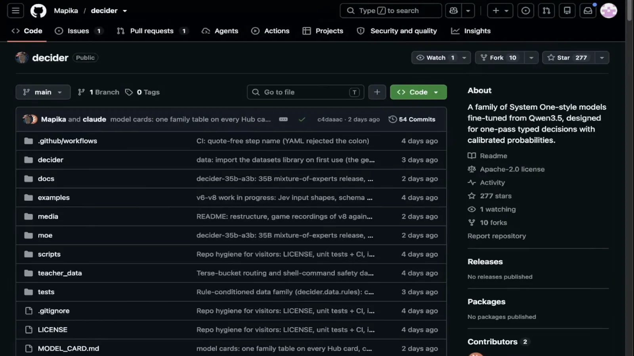Click the docs folder icon
Image resolution: width=634 pixels, height=356 pixels.
[29, 179]
